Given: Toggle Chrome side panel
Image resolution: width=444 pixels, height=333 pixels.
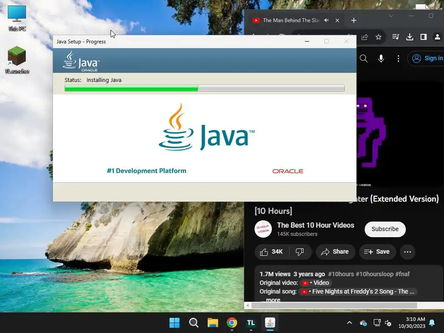Looking at the screenshot, I should (x=423, y=37).
